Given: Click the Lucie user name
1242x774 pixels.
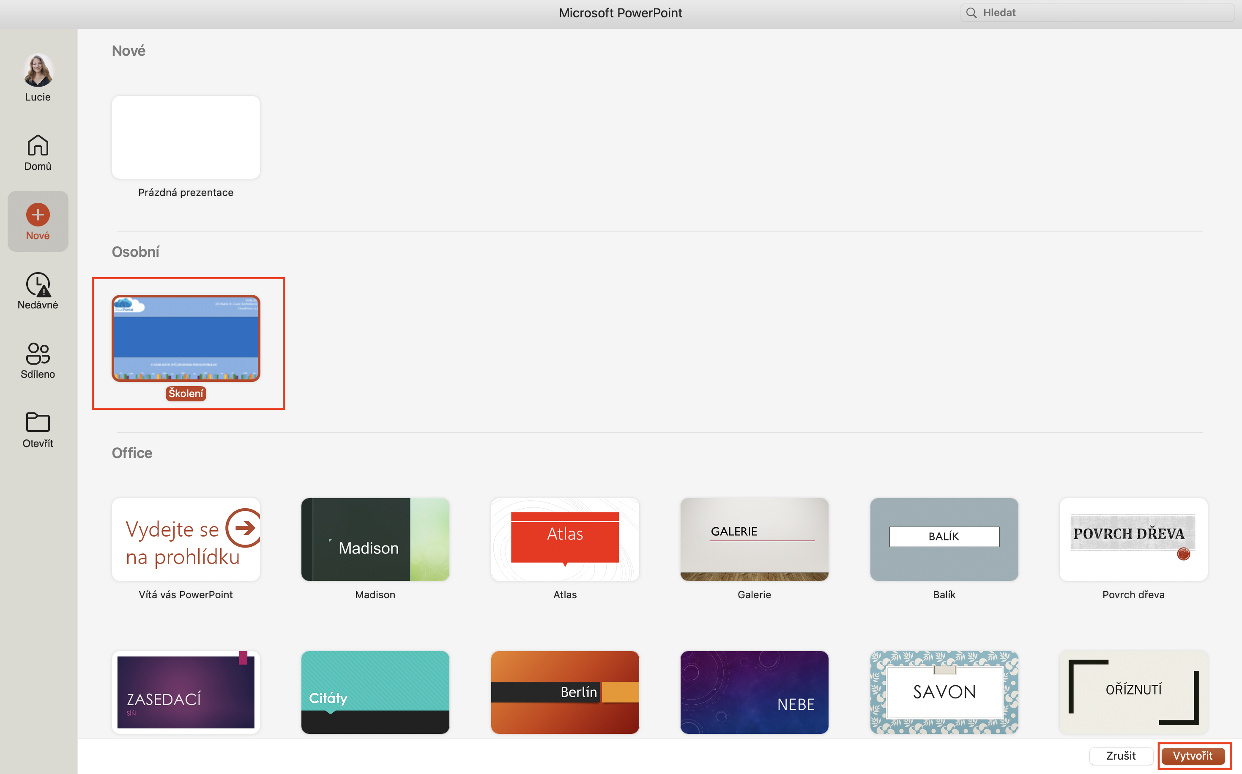Looking at the screenshot, I should 38,97.
